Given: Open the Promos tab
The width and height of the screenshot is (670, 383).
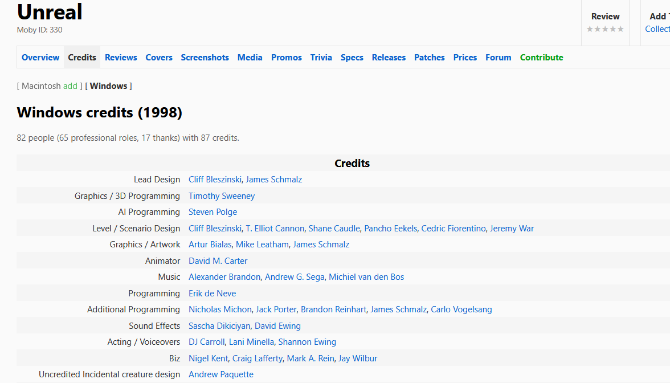Looking at the screenshot, I should click(286, 57).
